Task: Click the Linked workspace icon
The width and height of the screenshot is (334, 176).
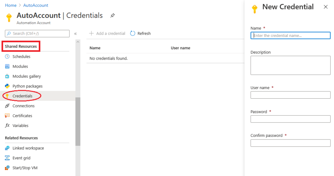Action: (7, 148)
